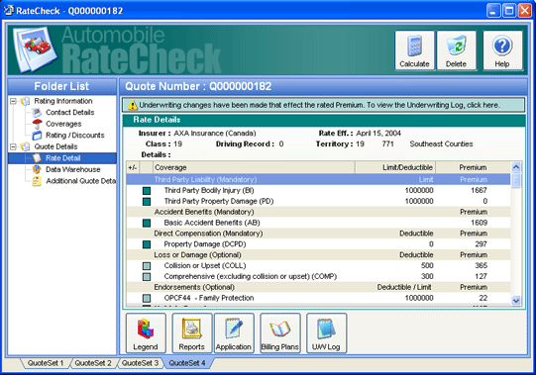Open the UW Log notepad button
The height and width of the screenshot is (375, 536).
pyautogui.click(x=326, y=333)
